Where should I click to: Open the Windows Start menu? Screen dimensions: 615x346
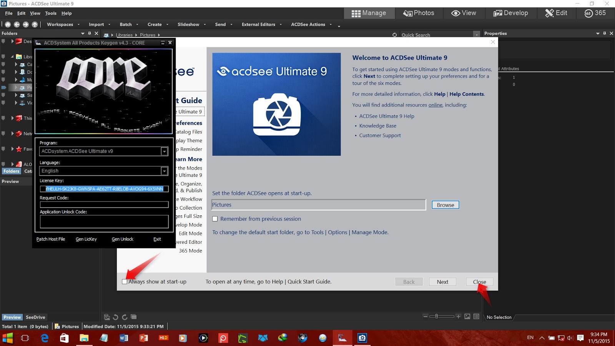click(7, 338)
